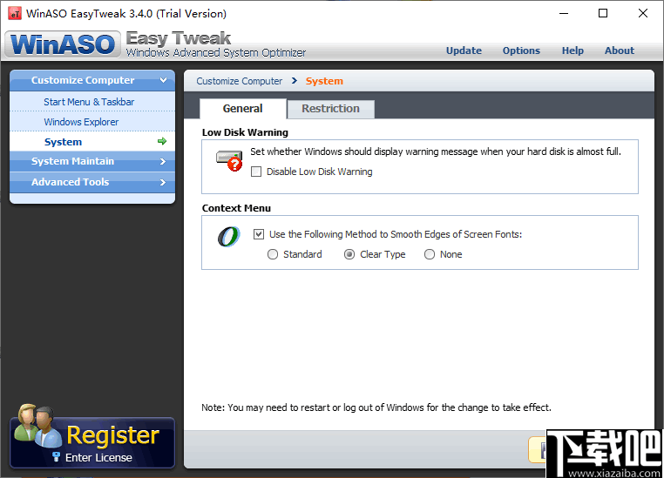This screenshot has height=478, width=664.
Task: Switch to the Restriction tab
Action: click(330, 109)
